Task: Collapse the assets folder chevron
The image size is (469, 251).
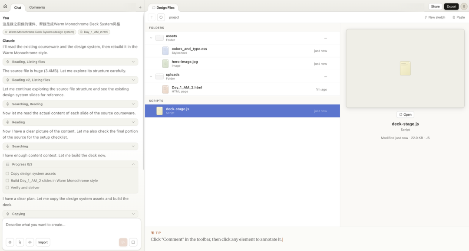Action: coord(151,38)
